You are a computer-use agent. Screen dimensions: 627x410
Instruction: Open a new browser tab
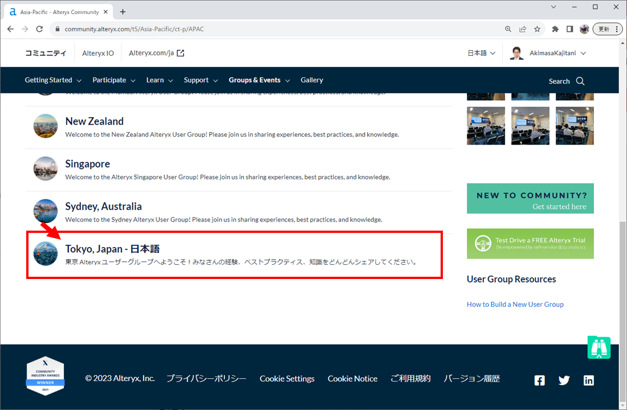pyautogui.click(x=123, y=12)
